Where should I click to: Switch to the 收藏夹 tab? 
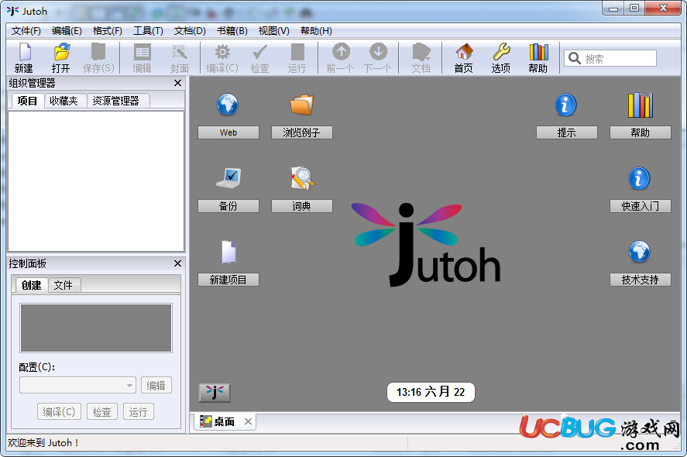point(64,101)
